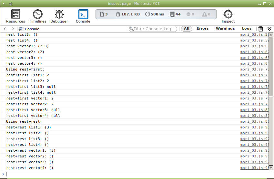Viewport: 274px width, 179px height.
Task: Click the 588ms load time indicator
Action: [x=155, y=14]
